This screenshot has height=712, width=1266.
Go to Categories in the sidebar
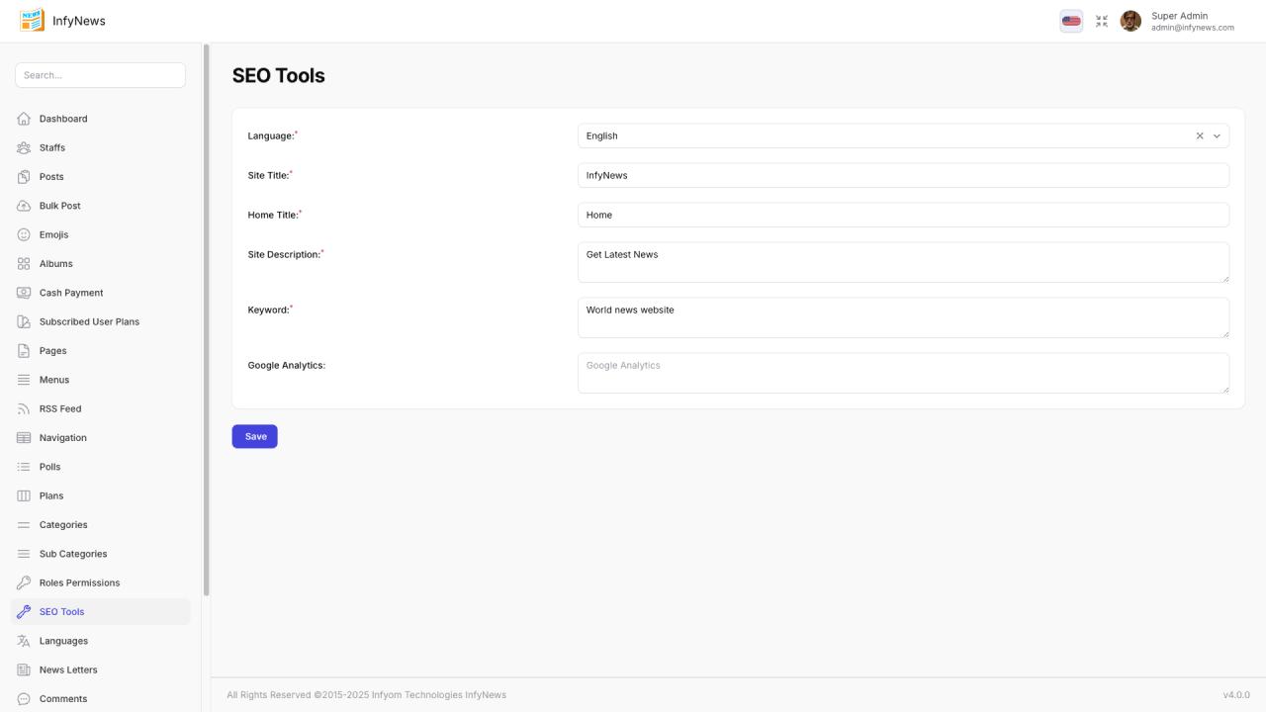pos(63,525)
